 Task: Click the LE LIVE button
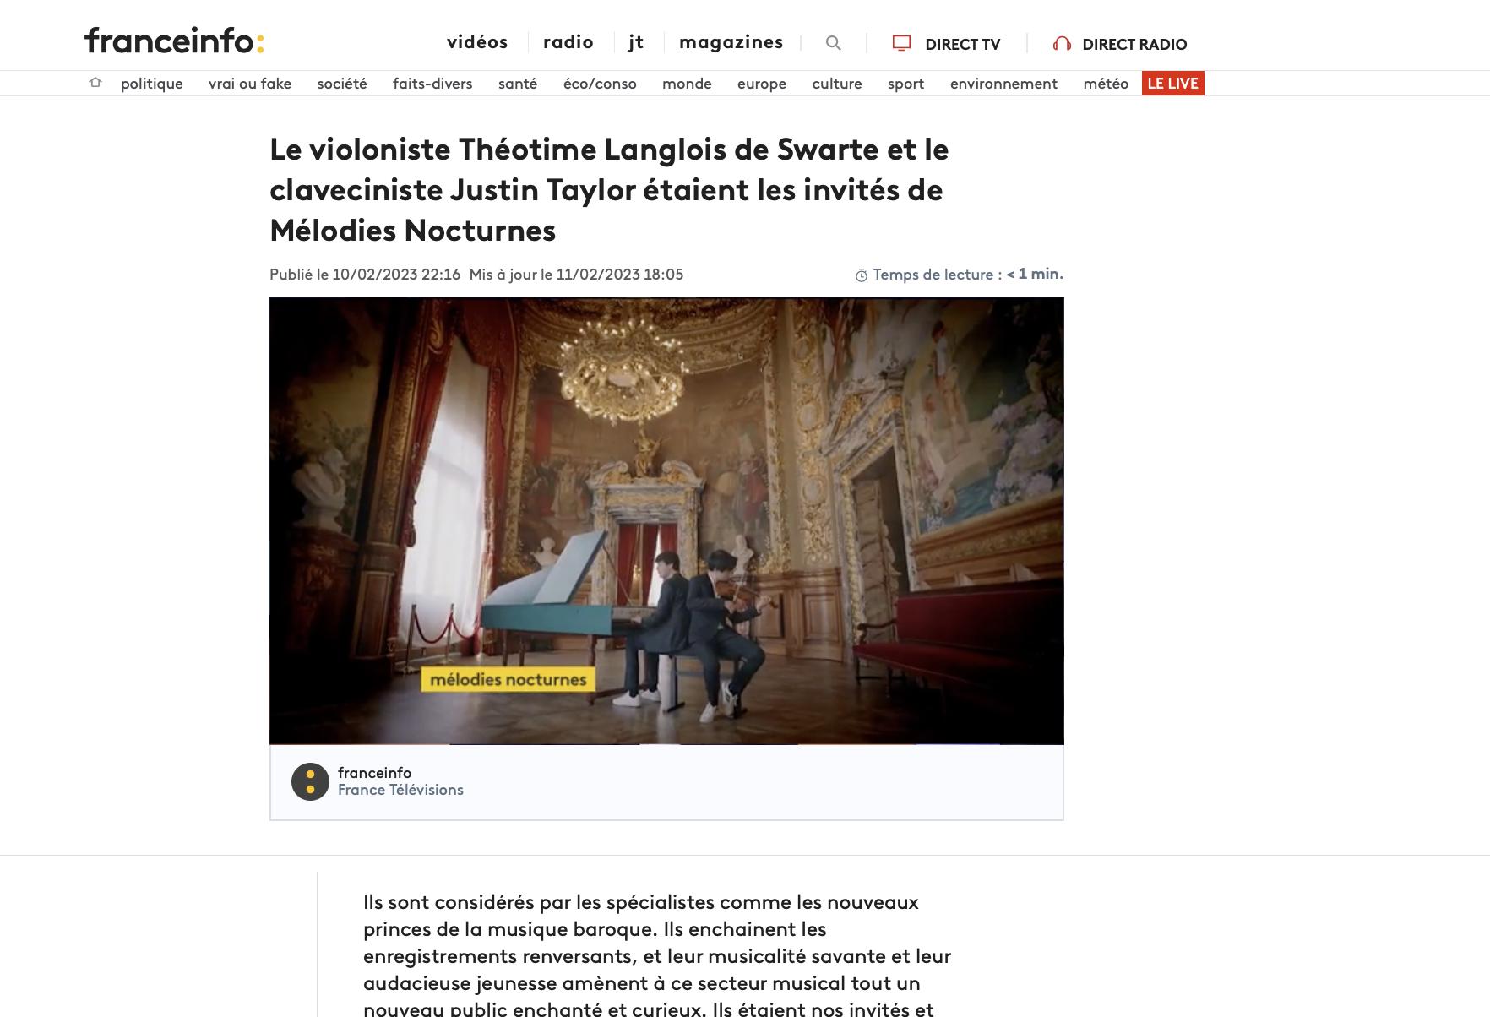coord(1173,84)
